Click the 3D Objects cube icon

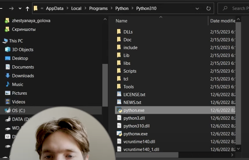[8, 50]
